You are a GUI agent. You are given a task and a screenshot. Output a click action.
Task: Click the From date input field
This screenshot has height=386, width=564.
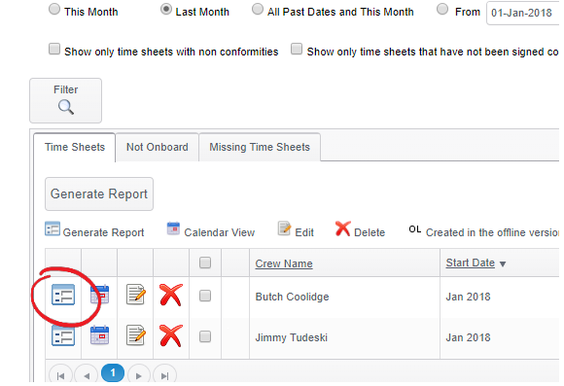coord(523,13)
